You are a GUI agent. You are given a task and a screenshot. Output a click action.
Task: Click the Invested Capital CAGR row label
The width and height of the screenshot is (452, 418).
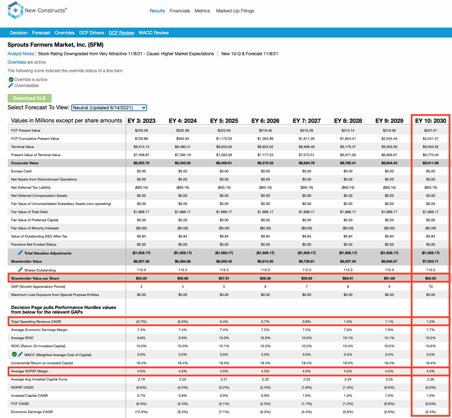(29, 396)
